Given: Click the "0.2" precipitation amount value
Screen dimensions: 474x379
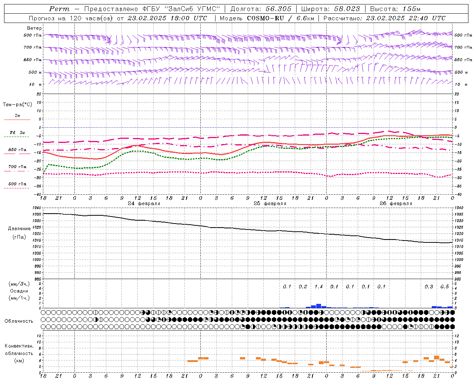Looking at the screenshot, I should tap(303, 287).
